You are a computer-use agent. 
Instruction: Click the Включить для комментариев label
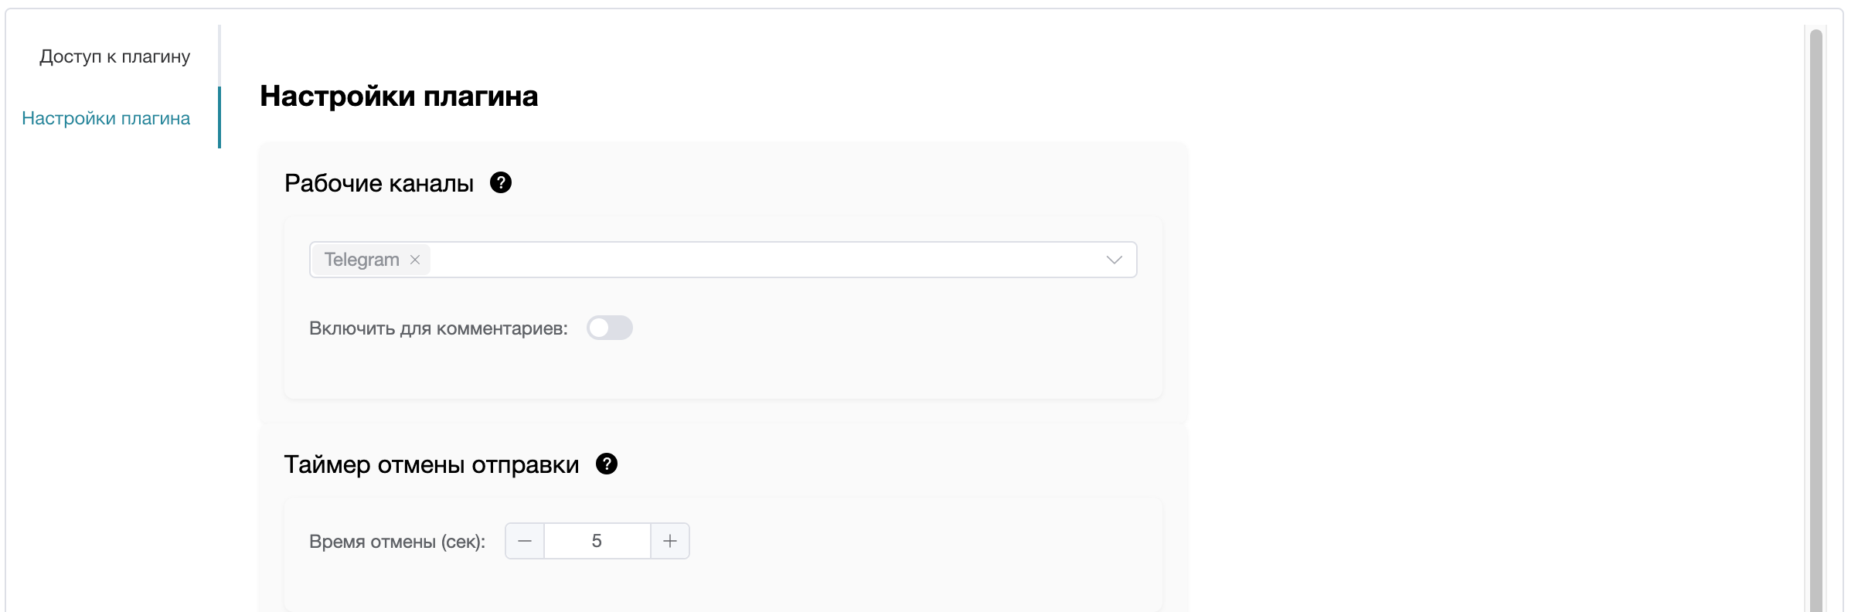438,328
